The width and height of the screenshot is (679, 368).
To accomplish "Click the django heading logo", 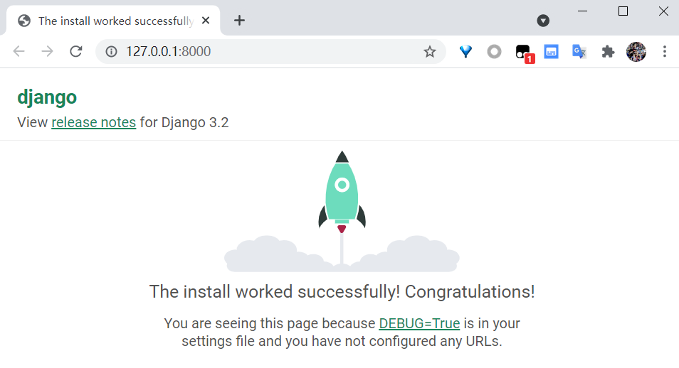I will (x=47, y=98).
